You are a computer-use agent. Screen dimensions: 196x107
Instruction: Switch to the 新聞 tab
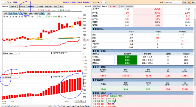click(122, 6)
